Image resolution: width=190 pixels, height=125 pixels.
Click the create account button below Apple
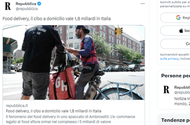175,44
